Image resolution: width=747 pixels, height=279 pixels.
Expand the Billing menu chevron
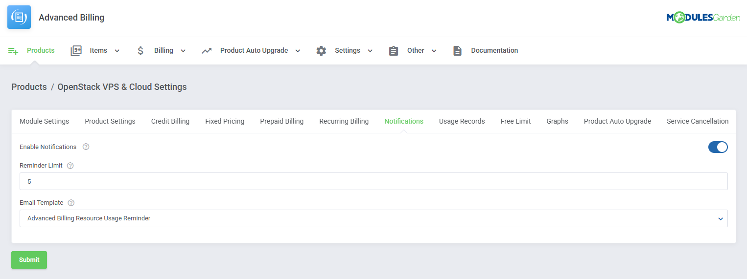coord(183,51)
